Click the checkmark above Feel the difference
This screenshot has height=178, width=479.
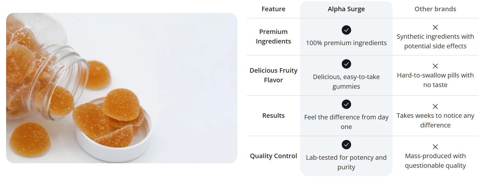pyautogui.click(x=346, y=104)
